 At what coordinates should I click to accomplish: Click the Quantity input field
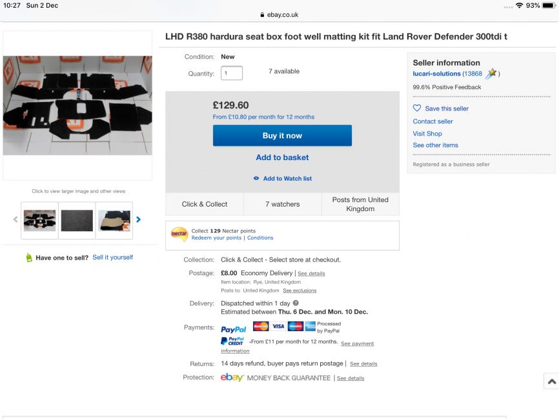click(x=232, y=73)
